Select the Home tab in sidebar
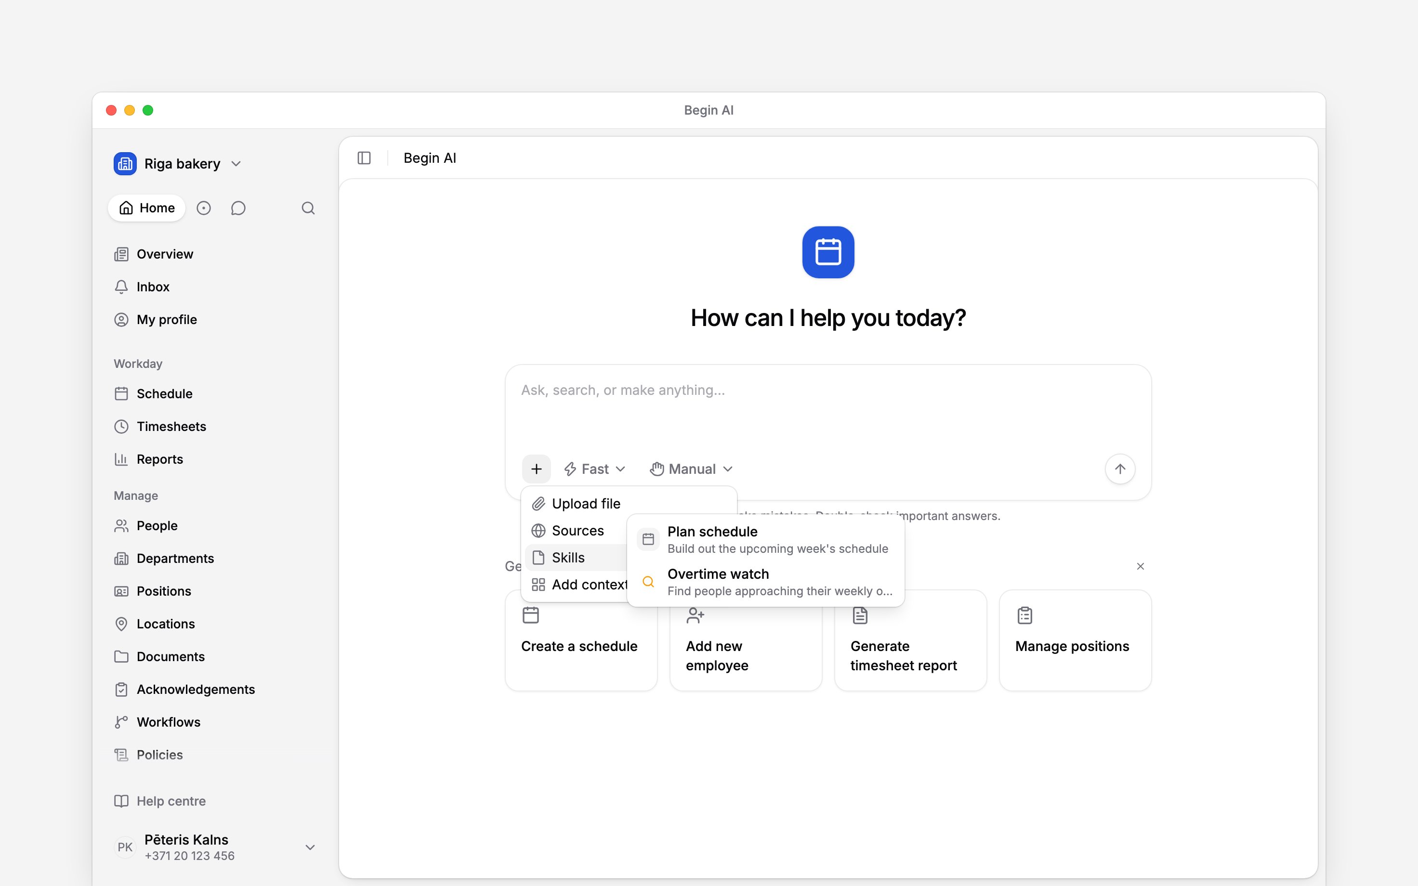 coord(146,208)
